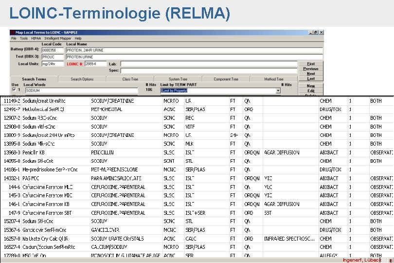Click the Next record button

click(x=311, y=74)
